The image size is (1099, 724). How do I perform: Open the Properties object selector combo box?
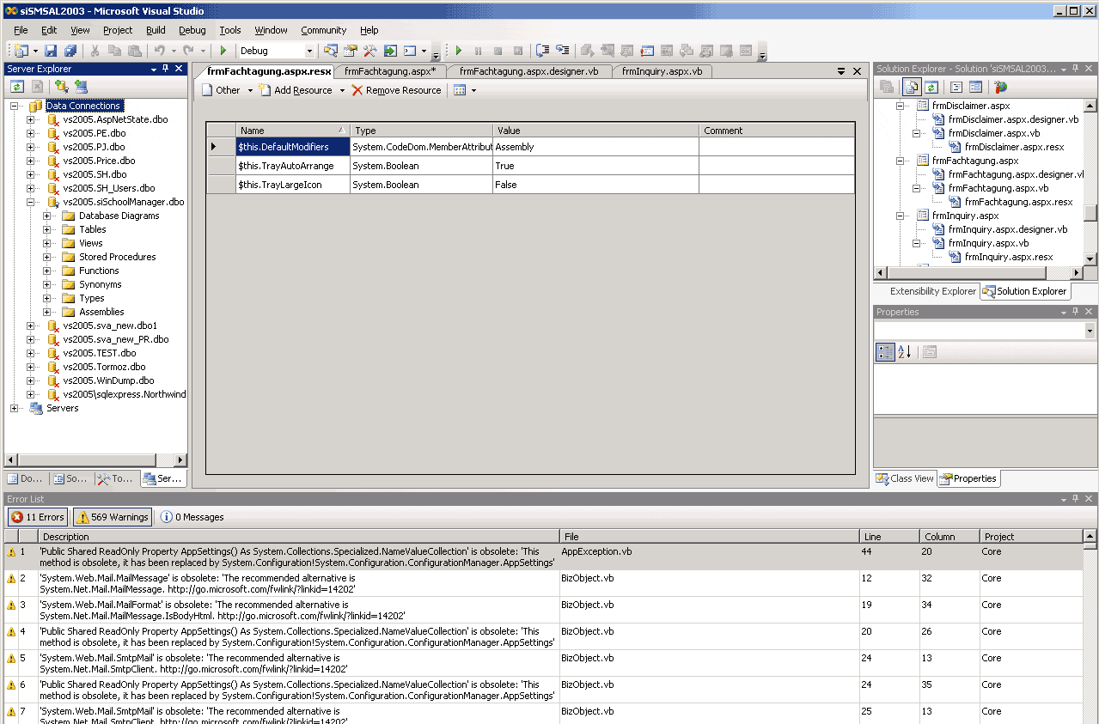coord(985,331)
